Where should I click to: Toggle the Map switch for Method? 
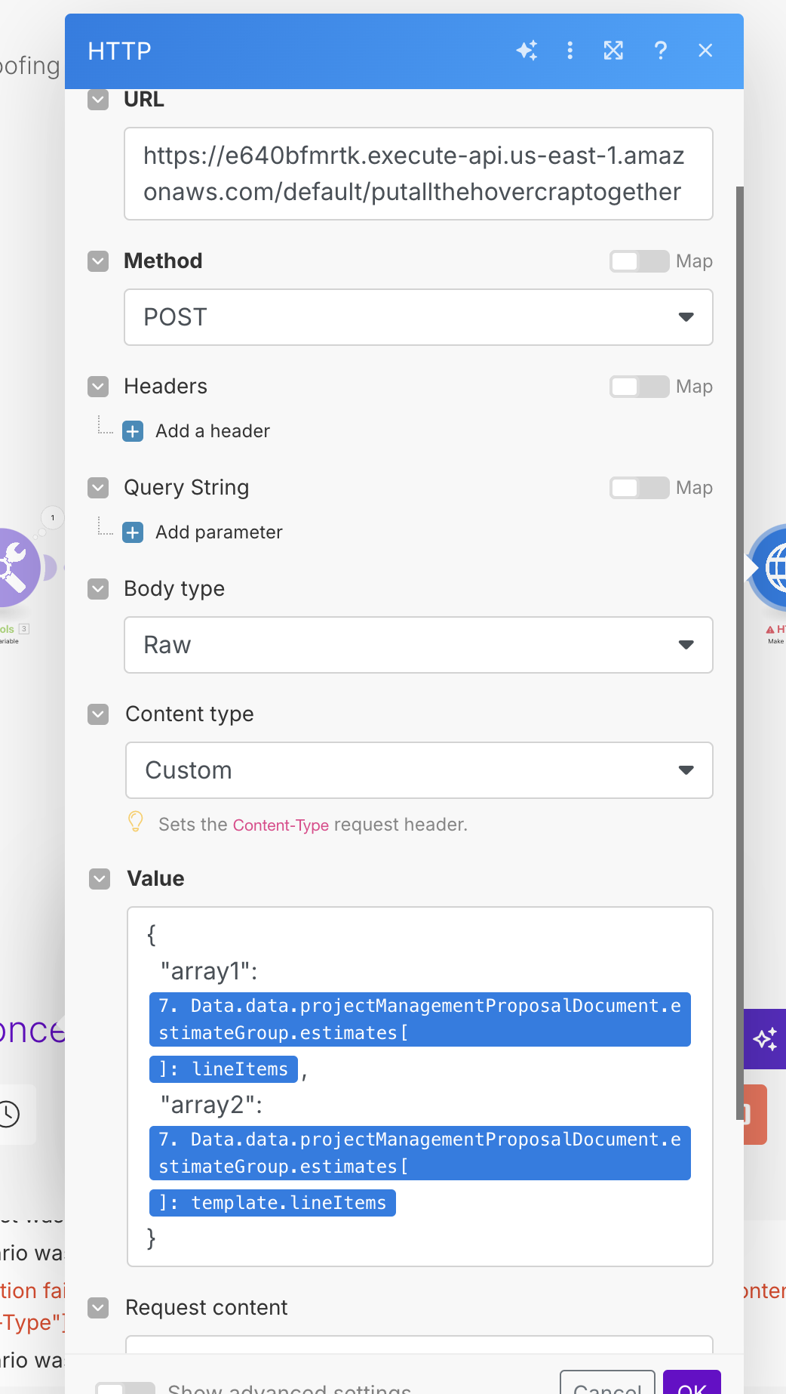coord(639,261)
